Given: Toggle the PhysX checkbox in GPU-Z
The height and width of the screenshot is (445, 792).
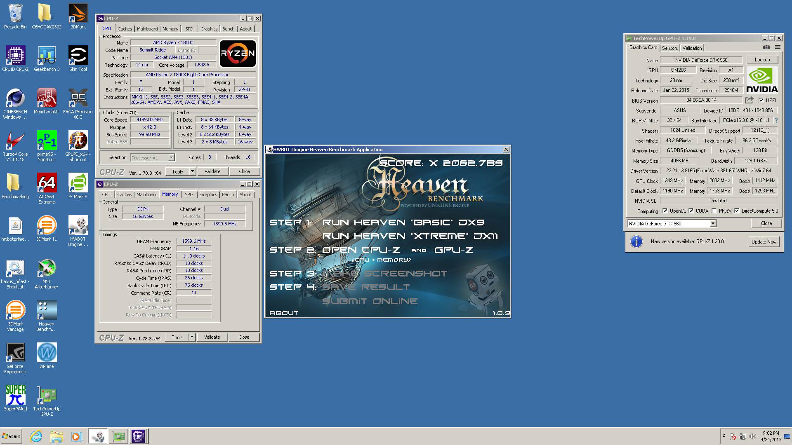Looking at the screenshot, I should [714, 211].
